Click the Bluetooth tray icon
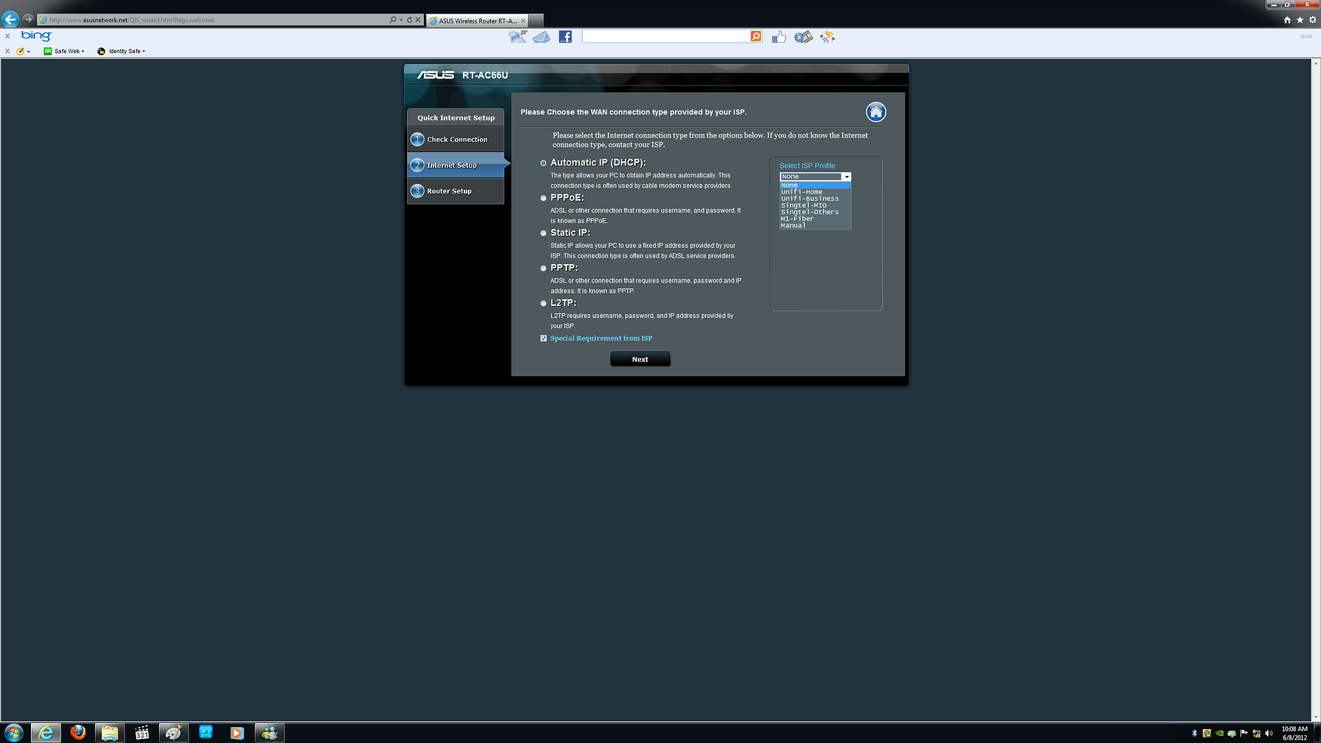The width and height of the screenshot is (1321, 743). point(1194,733)
